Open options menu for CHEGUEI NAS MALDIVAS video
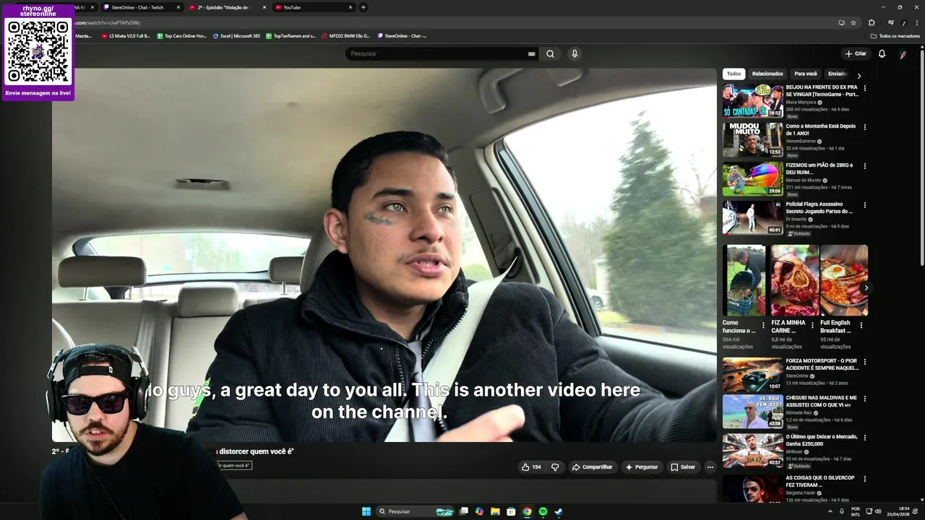Image resolution: width=925 pixels, height=520 pixels. point(864,399)
